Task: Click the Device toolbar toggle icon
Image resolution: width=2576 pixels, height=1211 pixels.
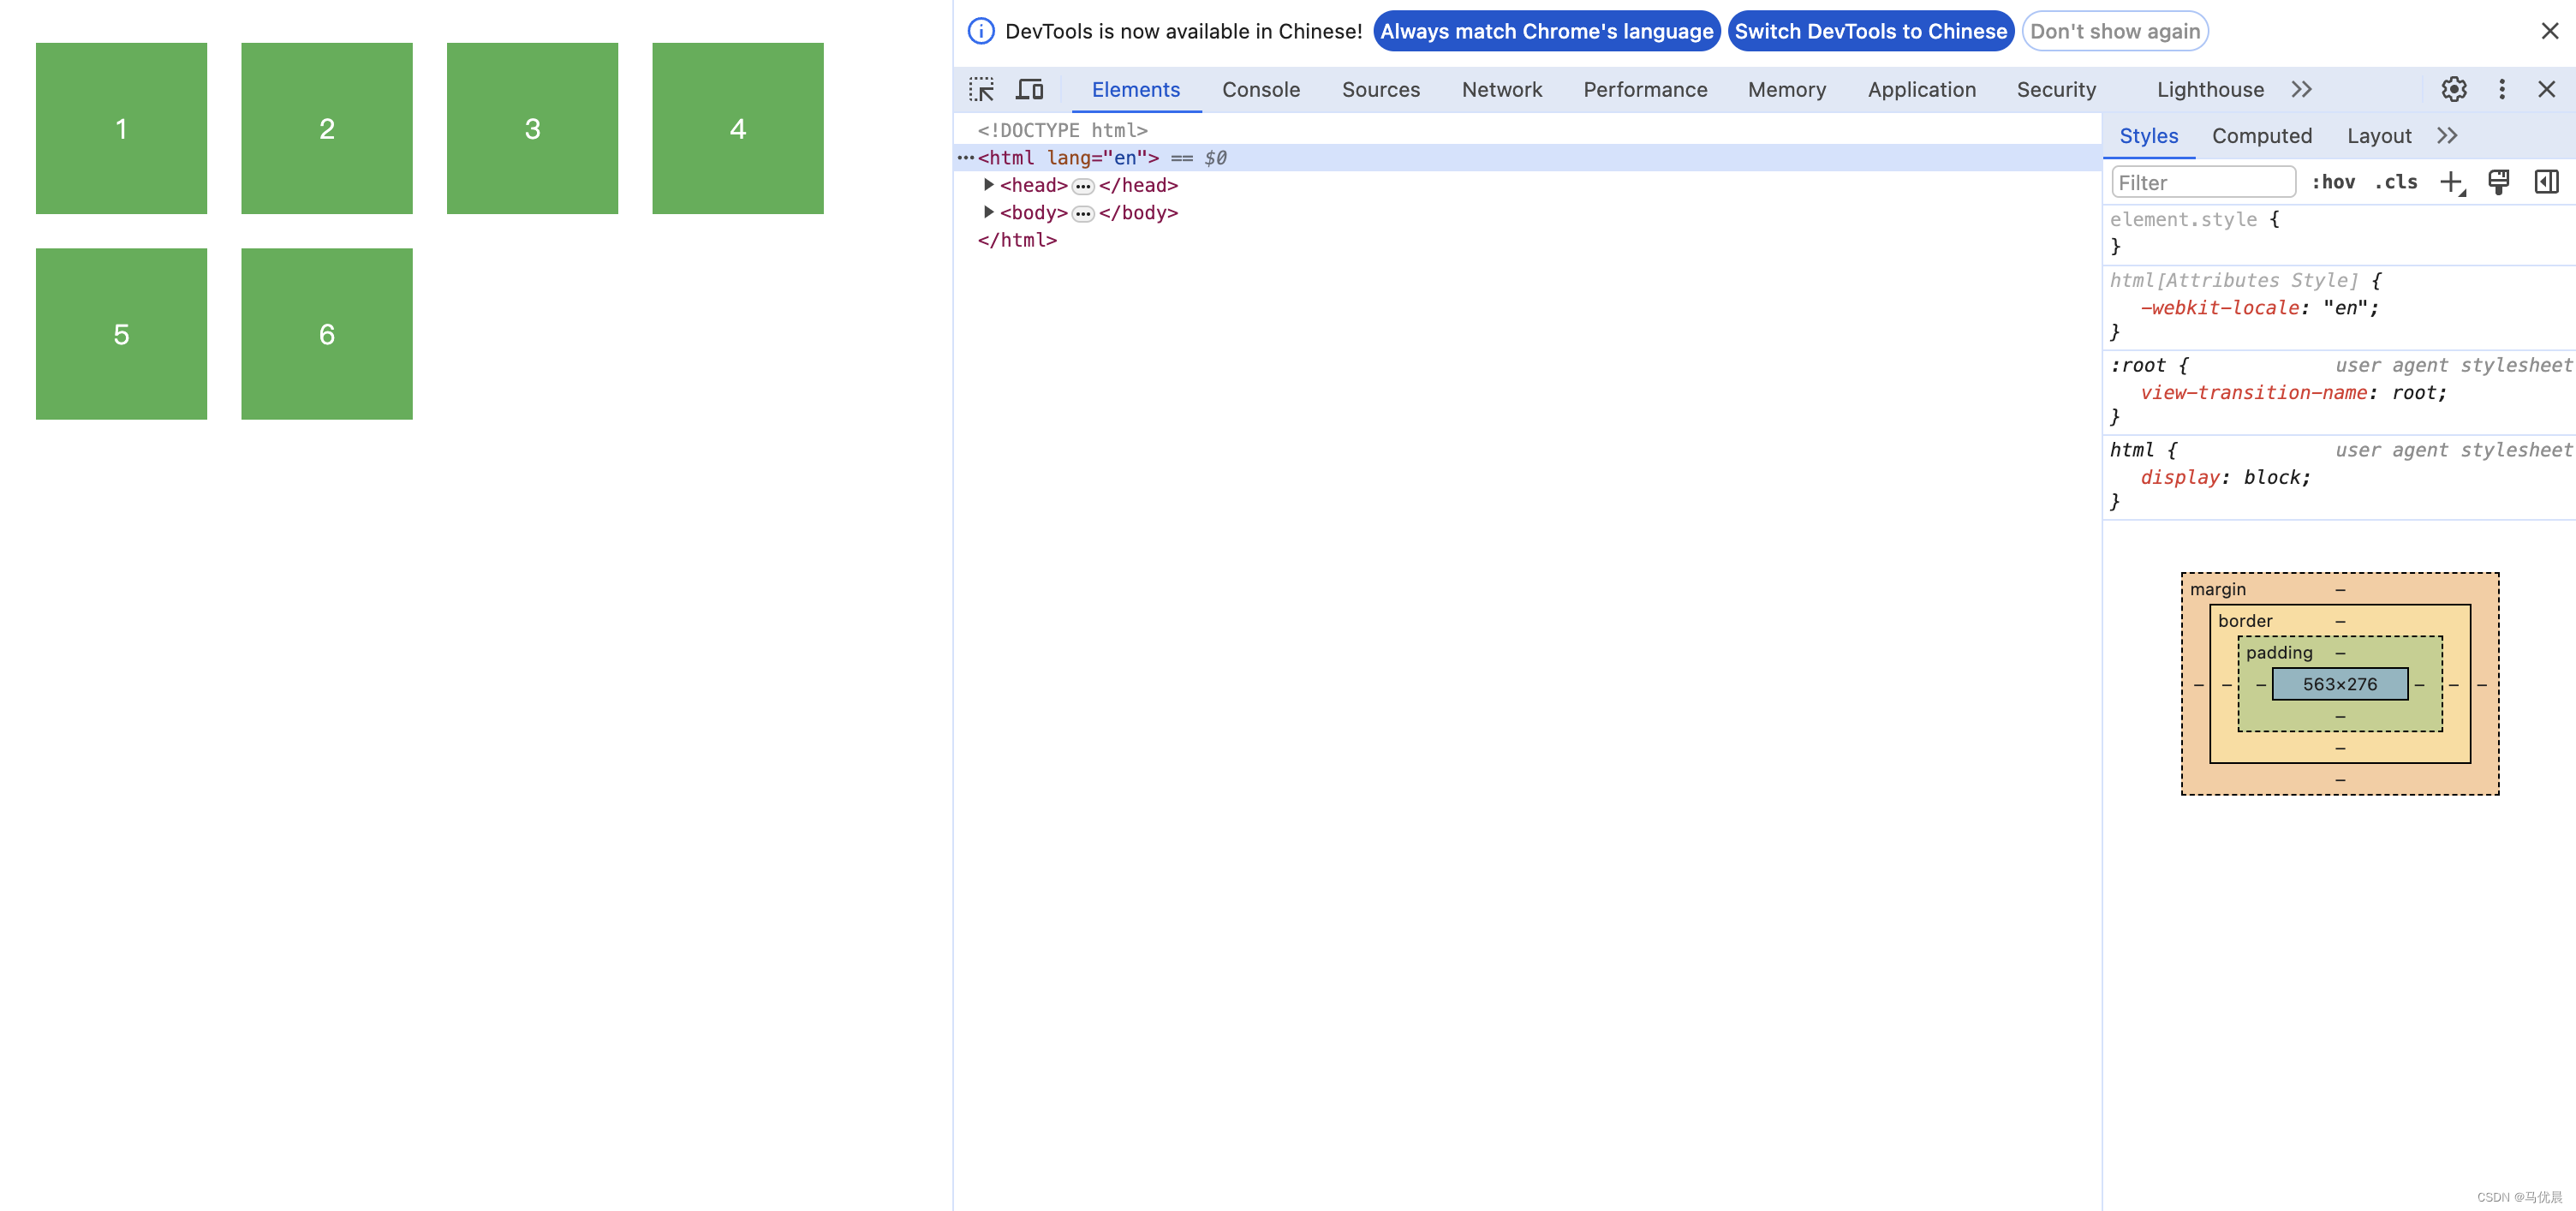Action: pyautogui.click(x=1029, y=89)
